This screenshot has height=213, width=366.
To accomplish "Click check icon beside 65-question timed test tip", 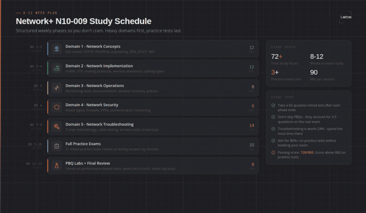I will [x=273, y=105].
